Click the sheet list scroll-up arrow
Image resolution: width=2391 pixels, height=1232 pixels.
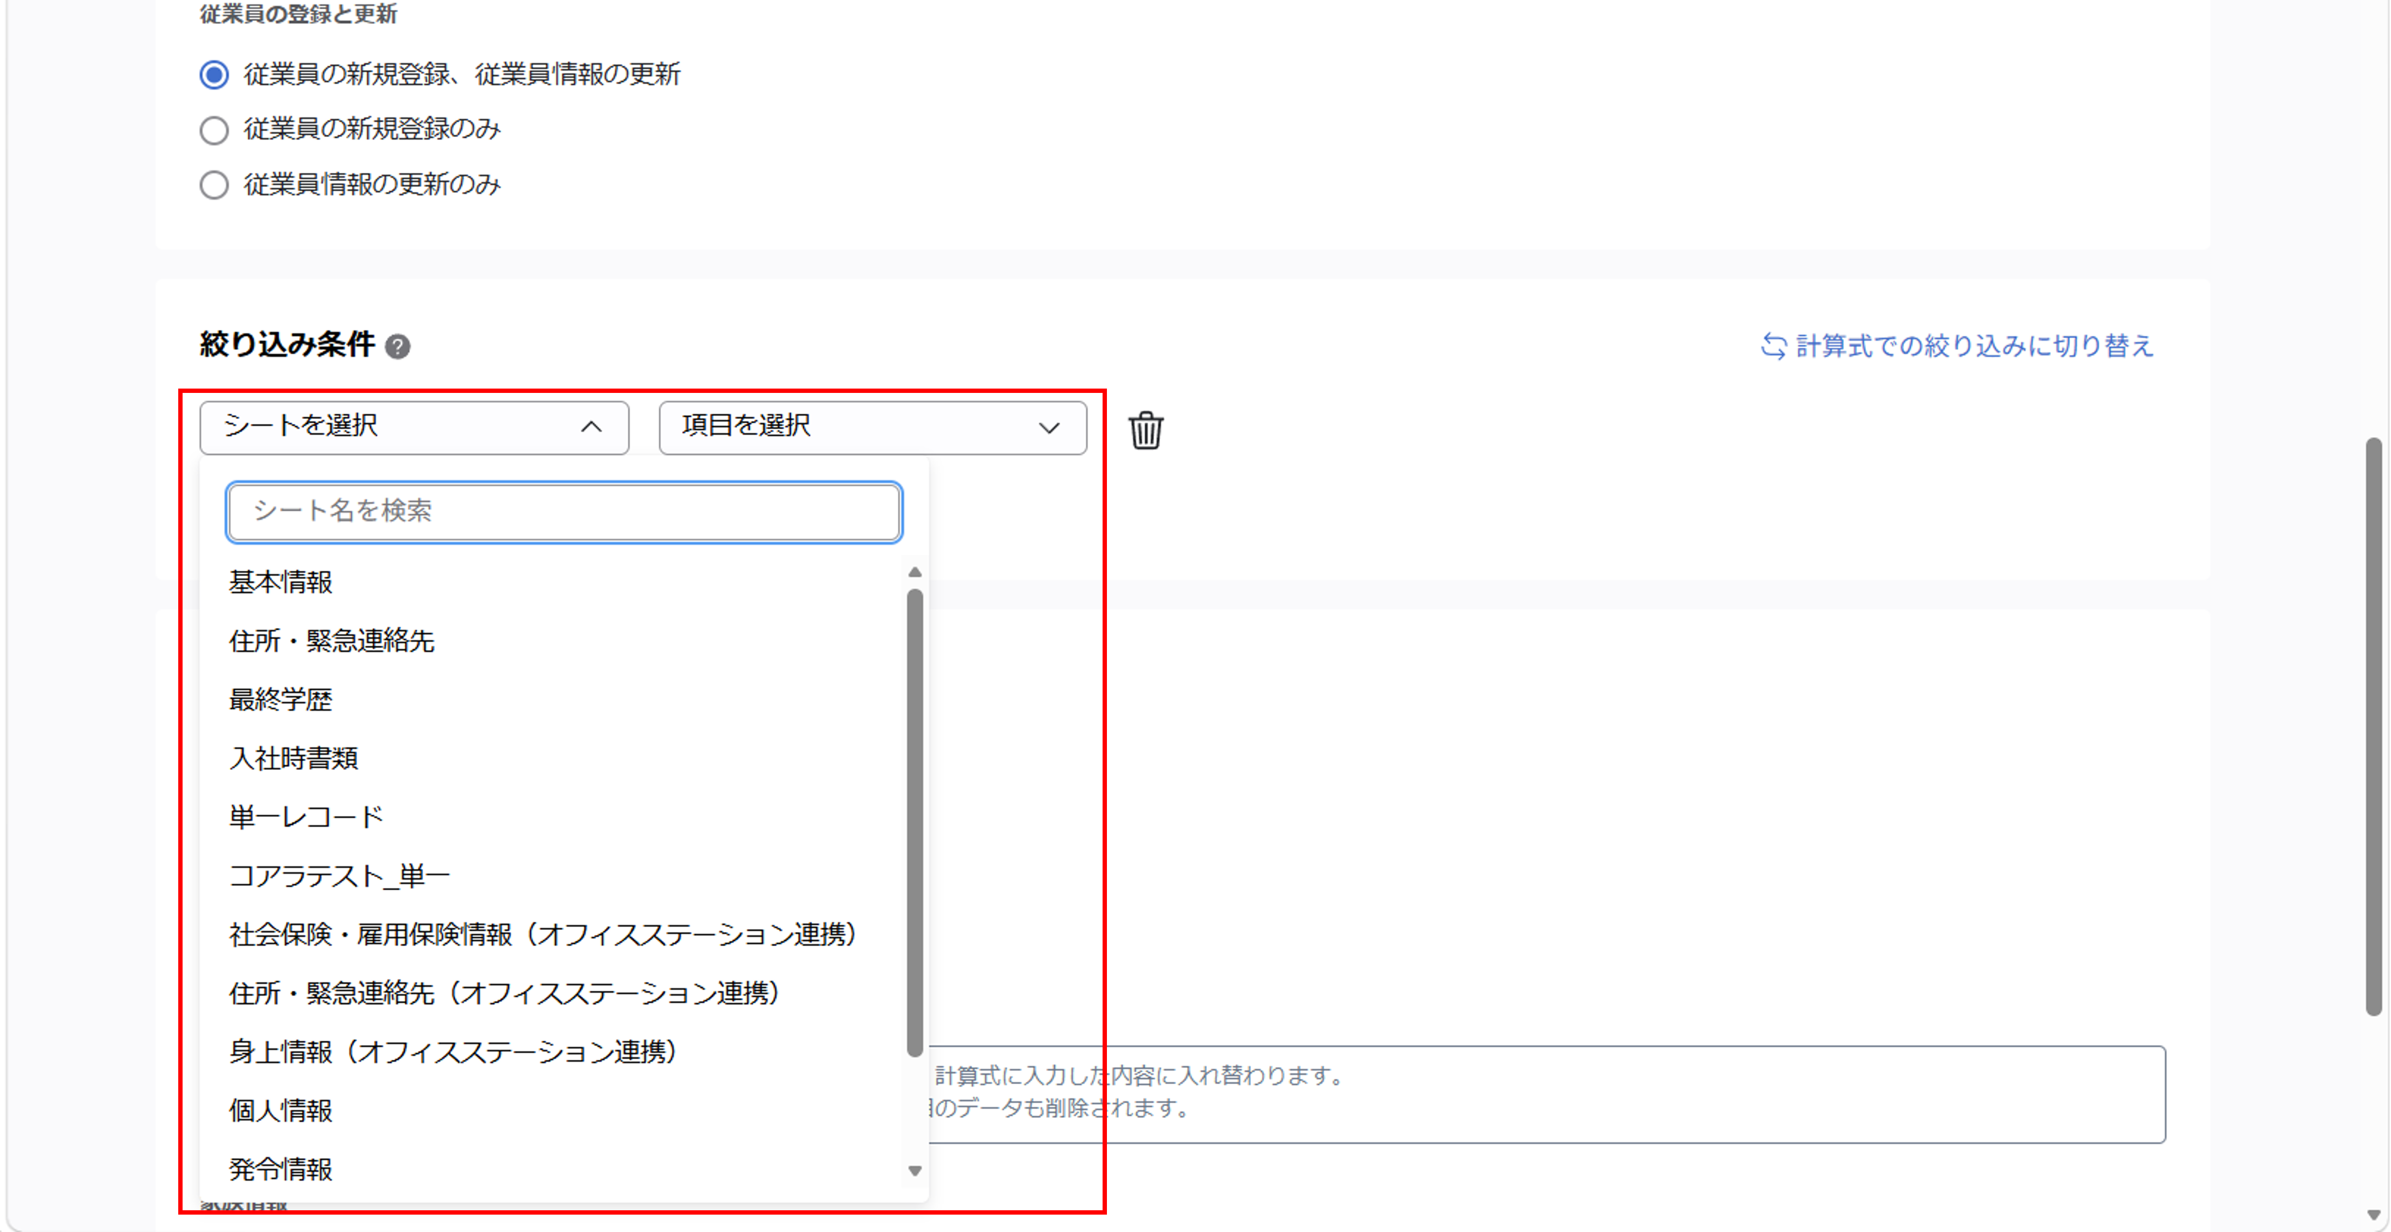914,572
